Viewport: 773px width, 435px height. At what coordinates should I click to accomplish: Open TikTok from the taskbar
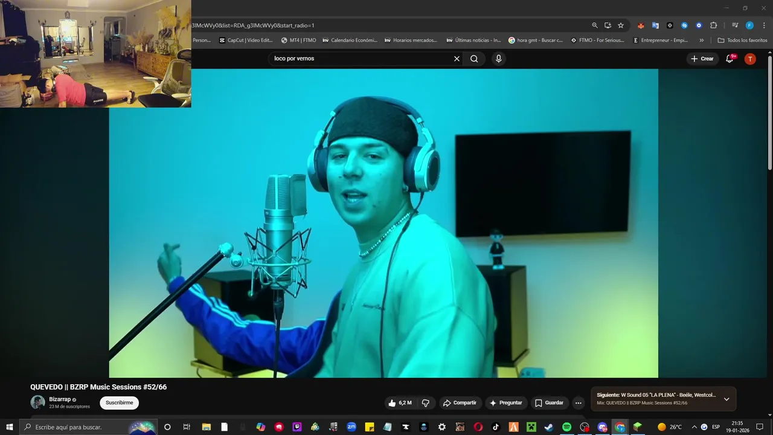(x=496, y=427)
